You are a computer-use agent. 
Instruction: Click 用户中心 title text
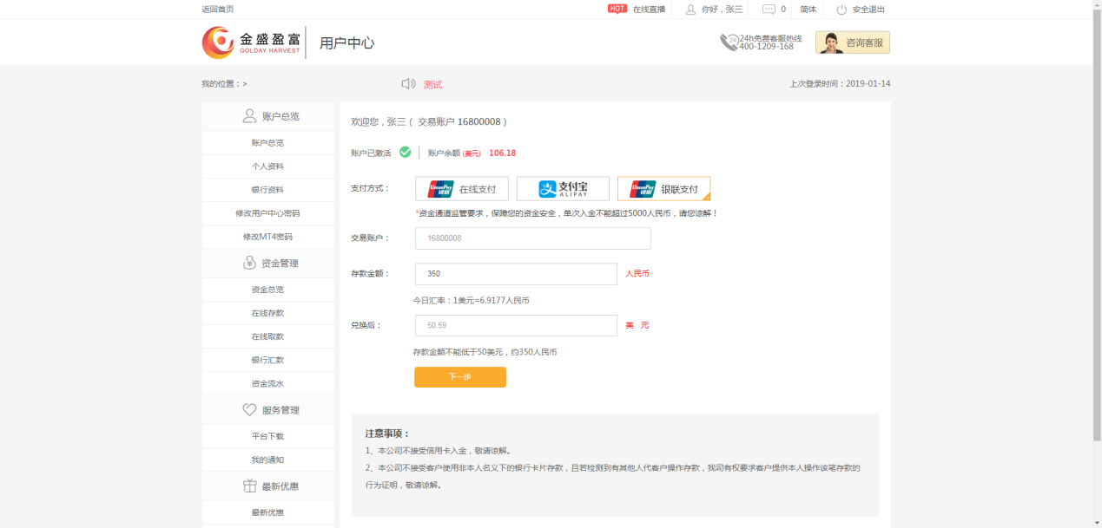click(x=346, y=42)
